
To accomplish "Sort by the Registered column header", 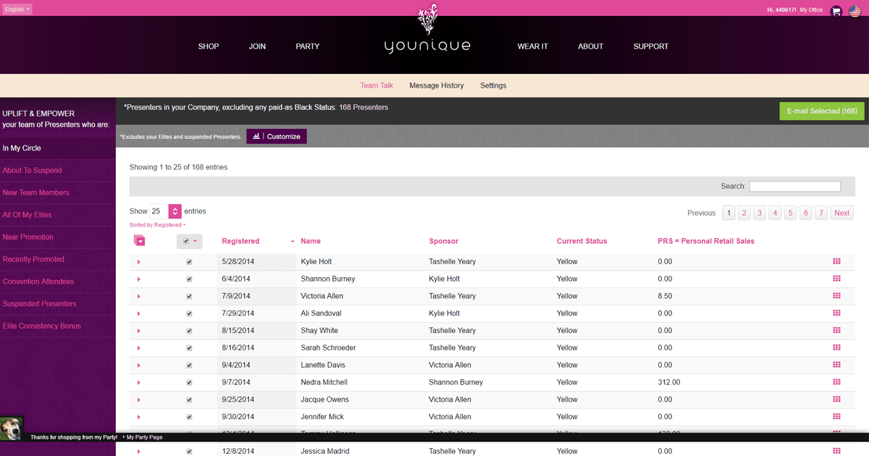I will coord(240,241).
